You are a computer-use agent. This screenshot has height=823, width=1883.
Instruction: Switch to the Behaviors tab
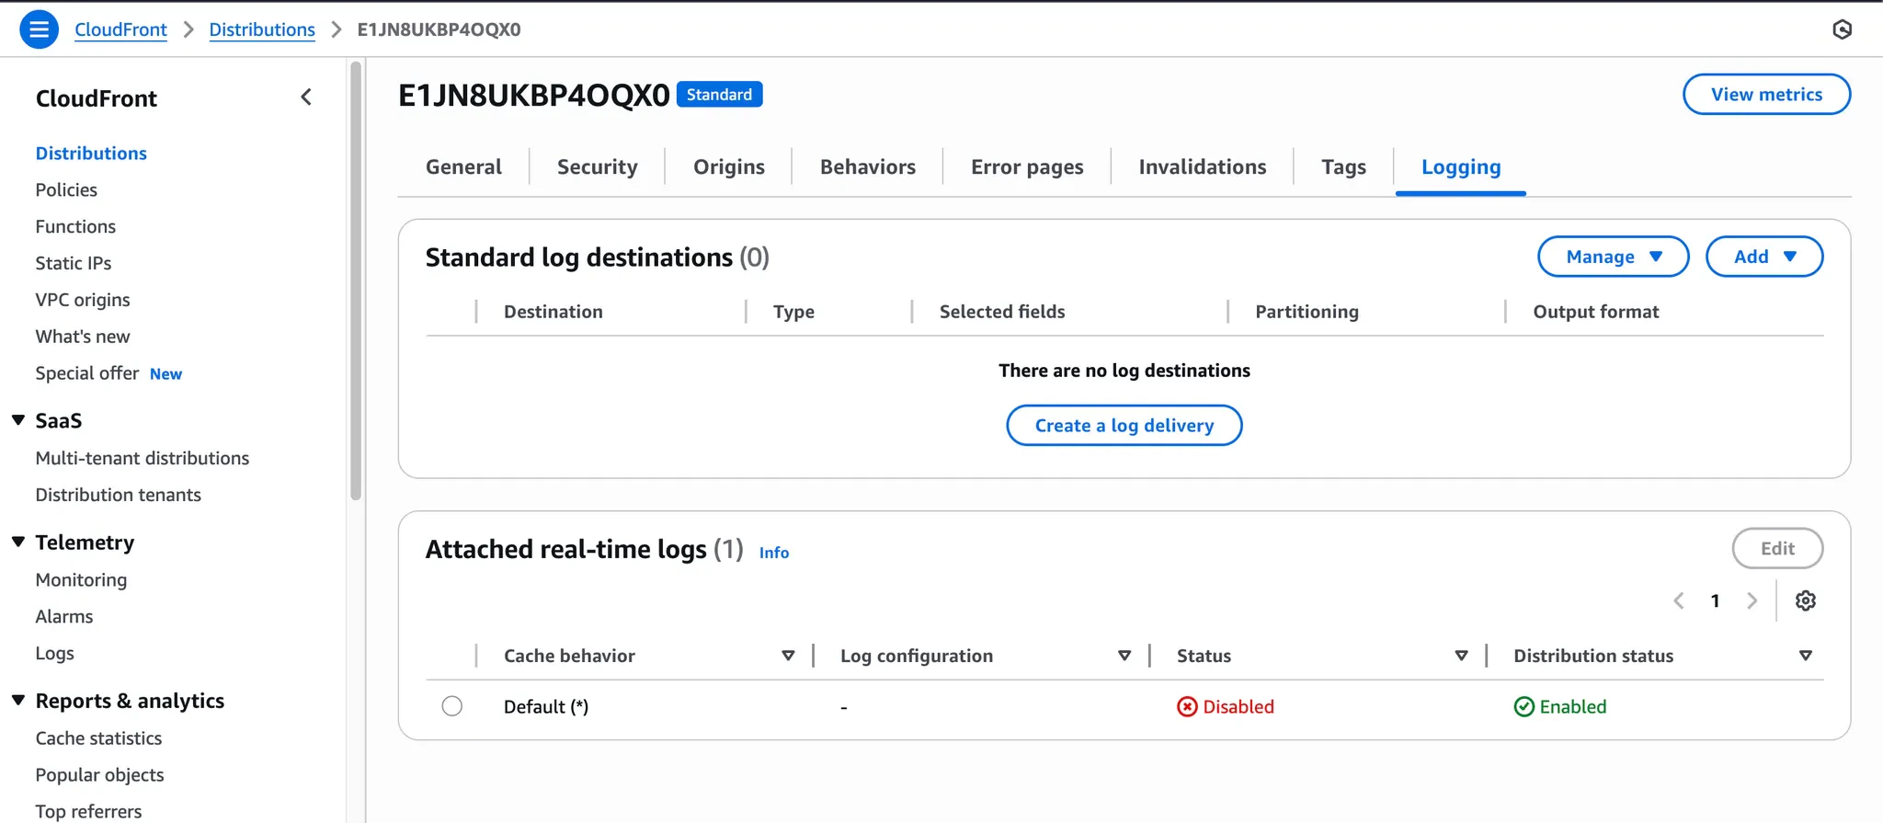tap(867, 166)
